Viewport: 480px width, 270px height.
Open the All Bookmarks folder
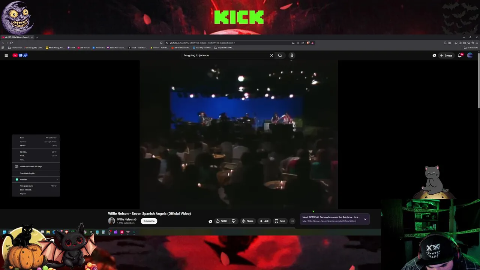[x=471, y=48]
